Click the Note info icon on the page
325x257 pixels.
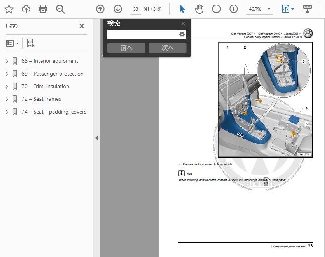click(x=181, y=173)
